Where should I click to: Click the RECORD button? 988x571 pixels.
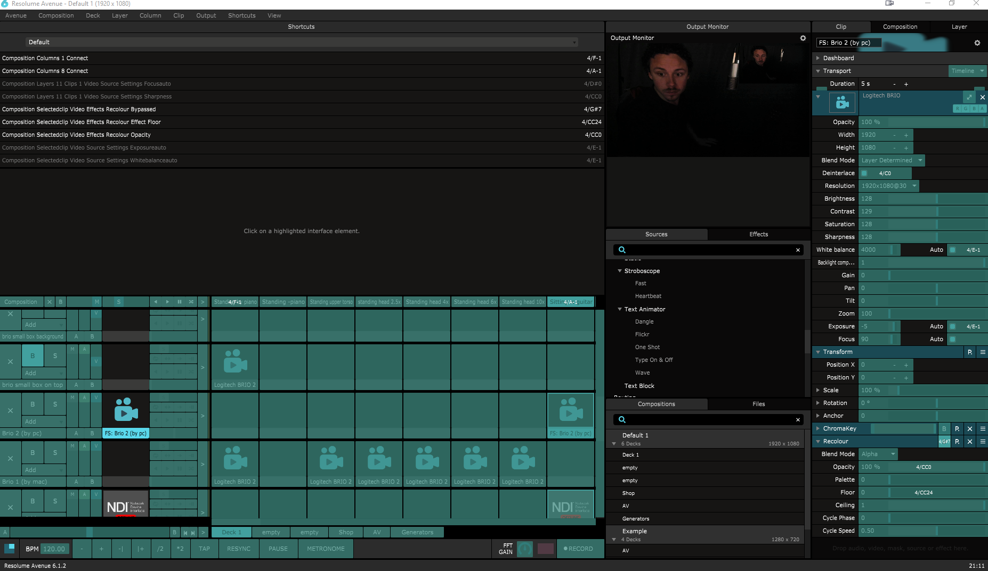click(579, 549)
